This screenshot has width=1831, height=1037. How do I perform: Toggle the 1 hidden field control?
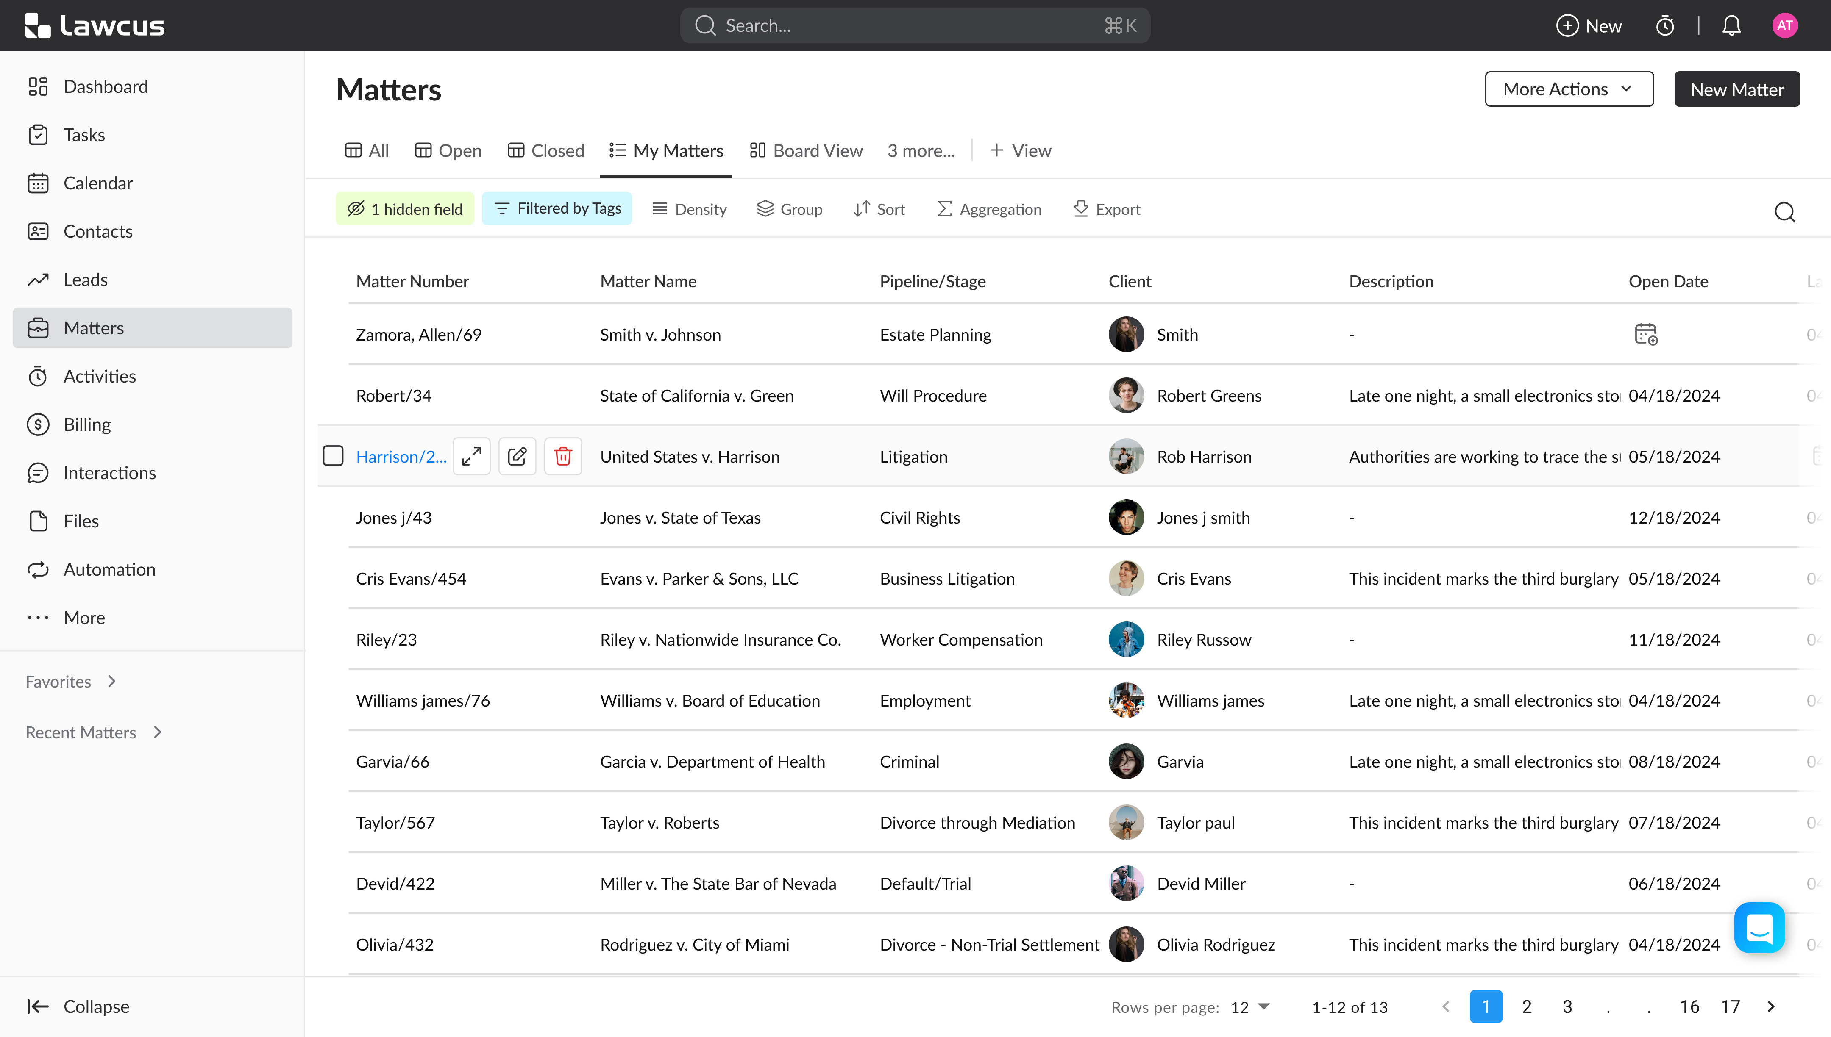tap(405, 209)
